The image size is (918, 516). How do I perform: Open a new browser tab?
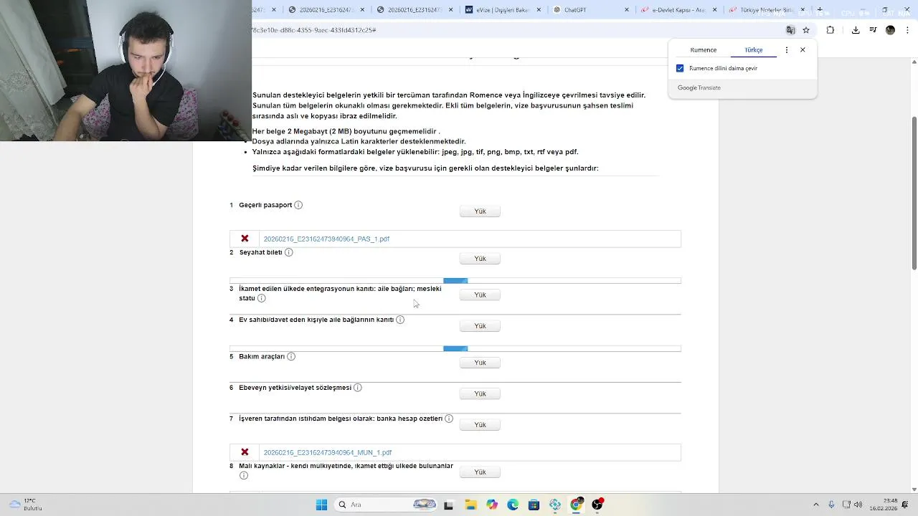[820, 10]
